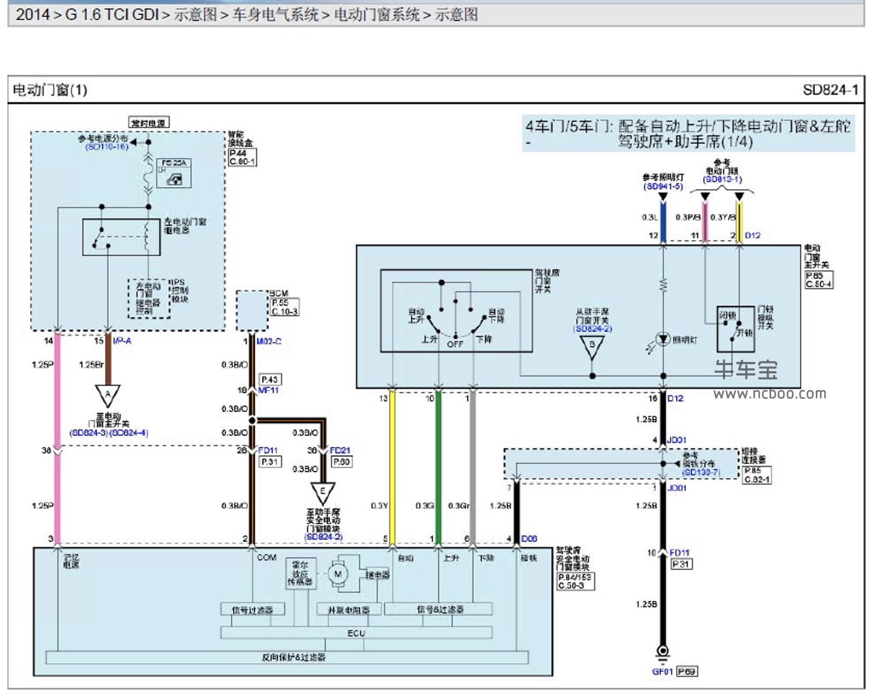The width and height of the screenshot is (872, 700).
Task: Open the 2014 breadcrumb item
Action: 33,15
